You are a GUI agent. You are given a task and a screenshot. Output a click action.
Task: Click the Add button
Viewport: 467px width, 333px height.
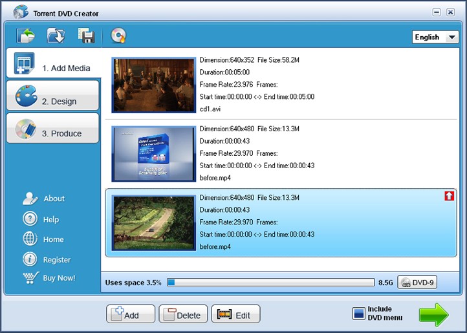tap(131, 314)
